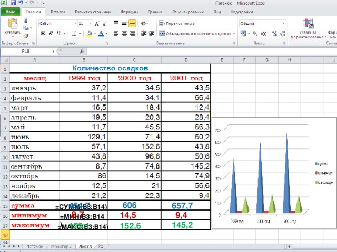Click the percent style icon

coord(255,34)
